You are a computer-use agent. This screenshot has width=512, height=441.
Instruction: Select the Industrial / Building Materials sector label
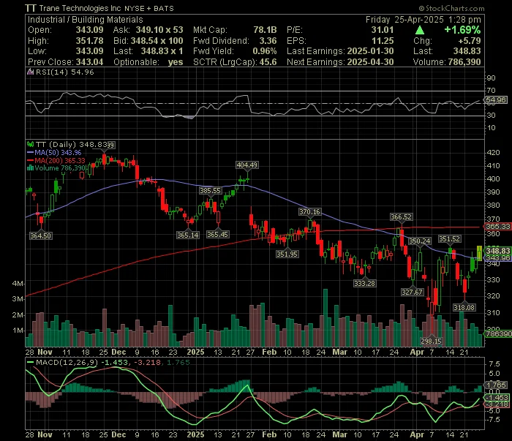click(x=86, y=20)
